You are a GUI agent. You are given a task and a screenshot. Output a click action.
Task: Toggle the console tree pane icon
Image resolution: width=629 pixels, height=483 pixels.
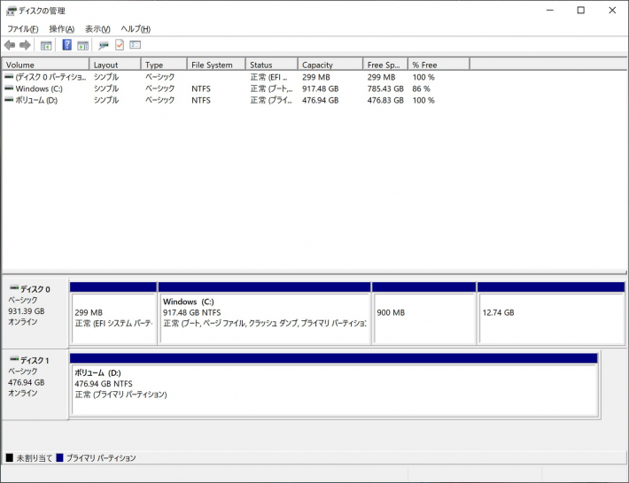pos(46,45)
